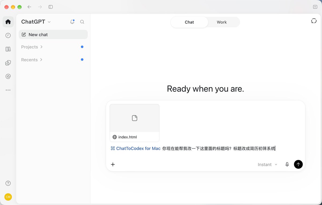Add an attachment with the plus button
The height and width of the screenshot is (205, 322).
click(113, 164)
